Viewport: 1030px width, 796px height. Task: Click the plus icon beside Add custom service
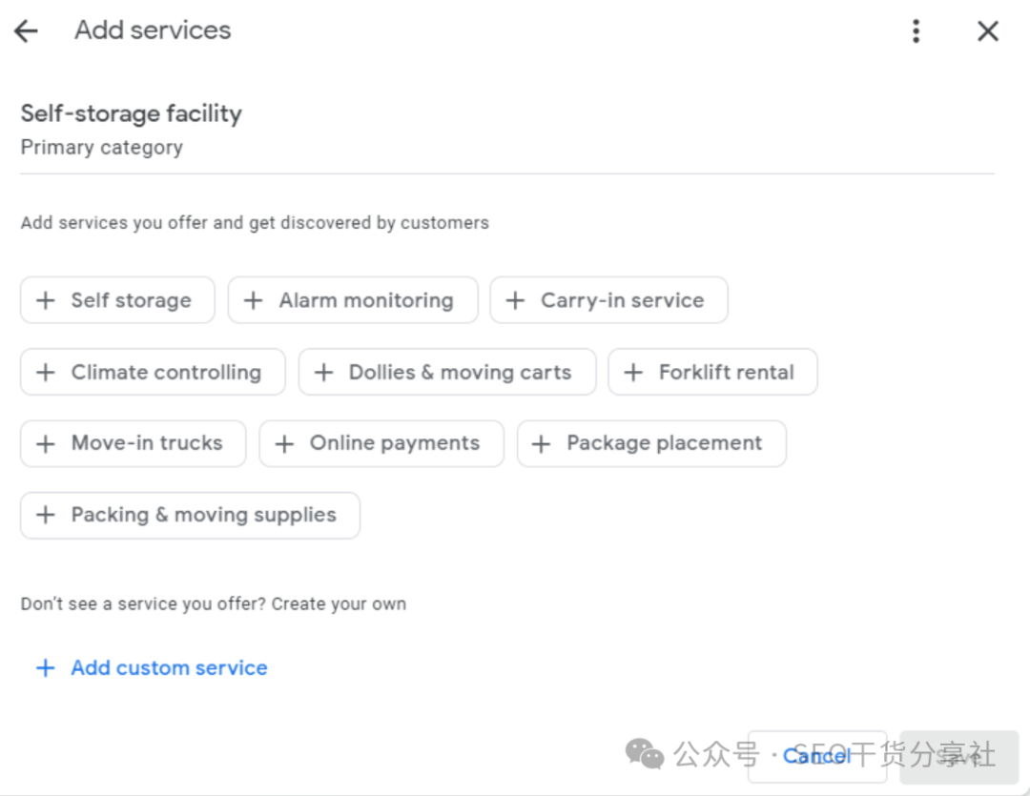point(45,667)
